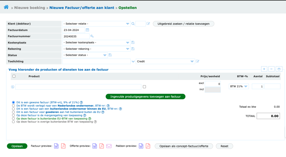Go to 'Nieuwe boeking' breadcrumb
This screenshot has height=157, width=286.
(30, 8)
